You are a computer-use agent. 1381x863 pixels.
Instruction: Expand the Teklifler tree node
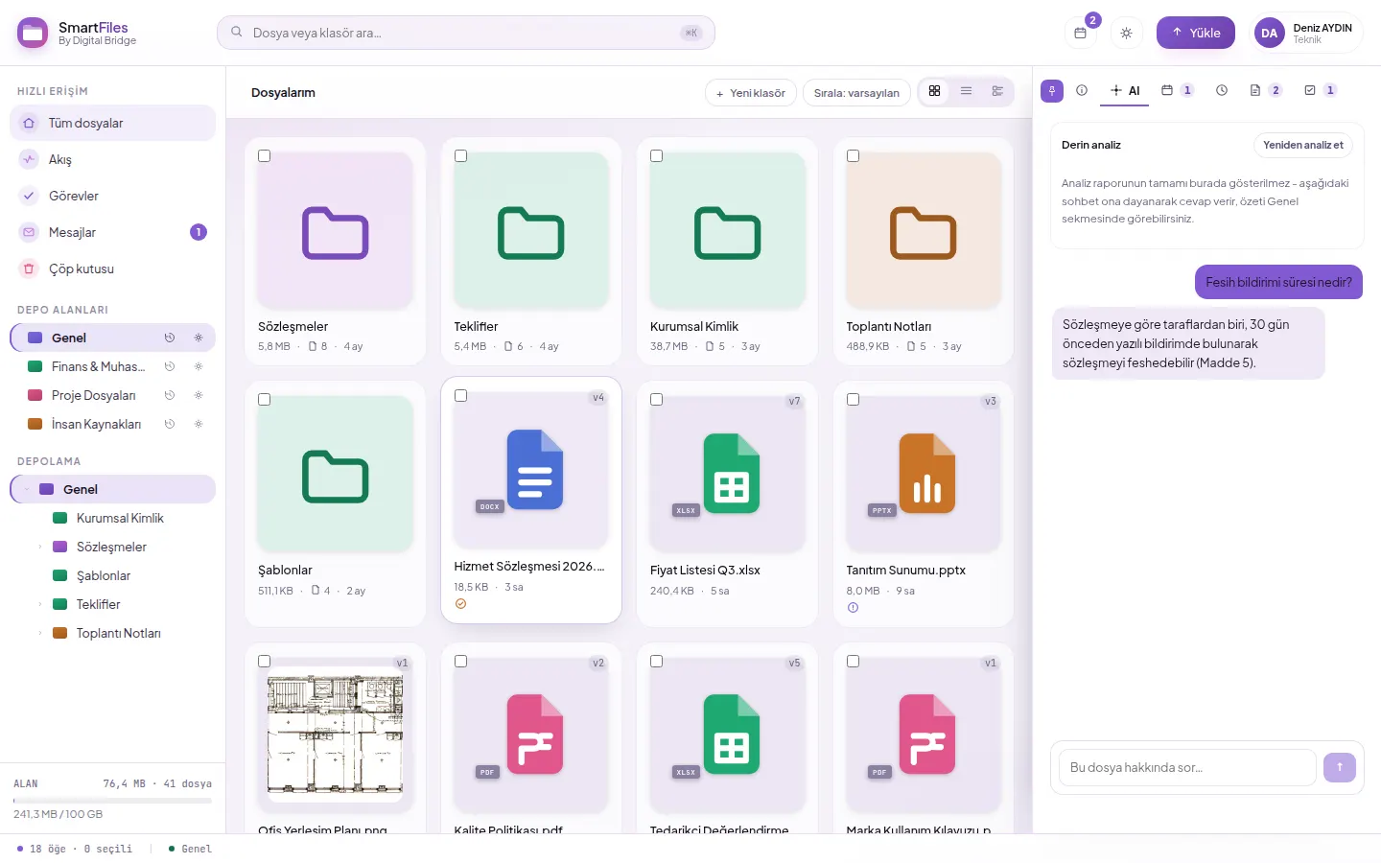point(40,604)
